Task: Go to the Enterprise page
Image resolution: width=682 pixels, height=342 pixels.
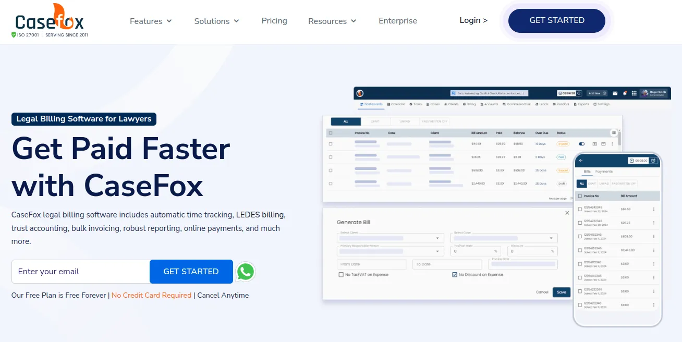Action: coord(398,21)
